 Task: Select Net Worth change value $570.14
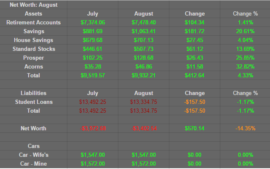194,129
